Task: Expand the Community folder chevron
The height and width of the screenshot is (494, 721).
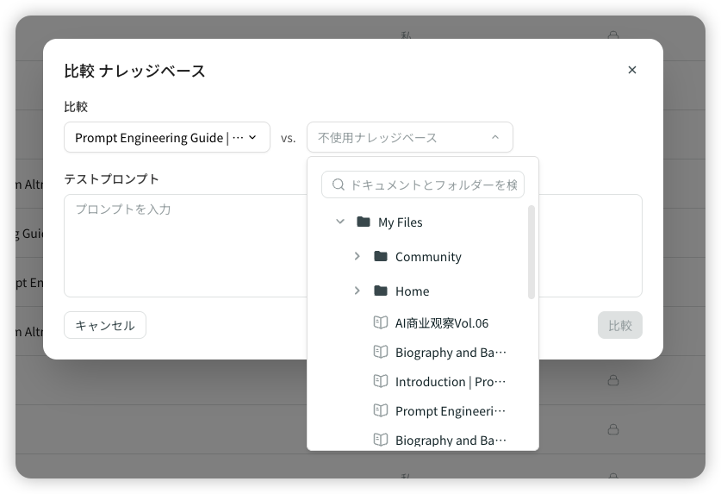Action: 357,256
